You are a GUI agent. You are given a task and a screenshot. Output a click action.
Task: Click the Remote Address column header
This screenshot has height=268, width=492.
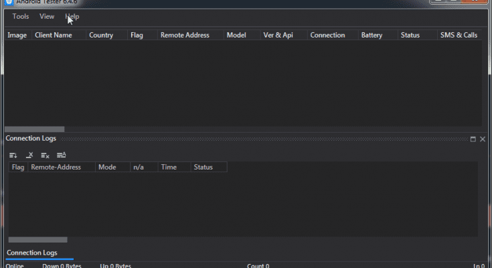[x=185, y=35]
